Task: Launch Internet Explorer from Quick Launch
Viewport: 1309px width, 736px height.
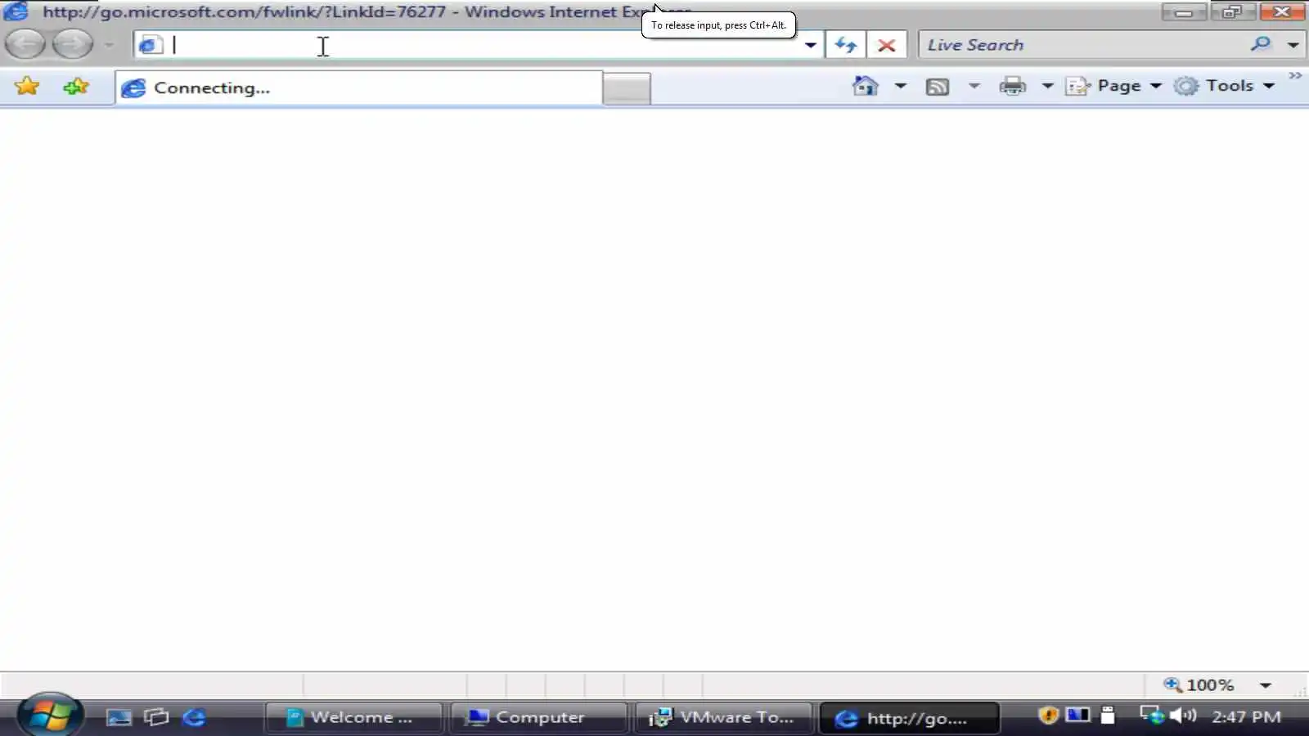Action: [195, 717]
